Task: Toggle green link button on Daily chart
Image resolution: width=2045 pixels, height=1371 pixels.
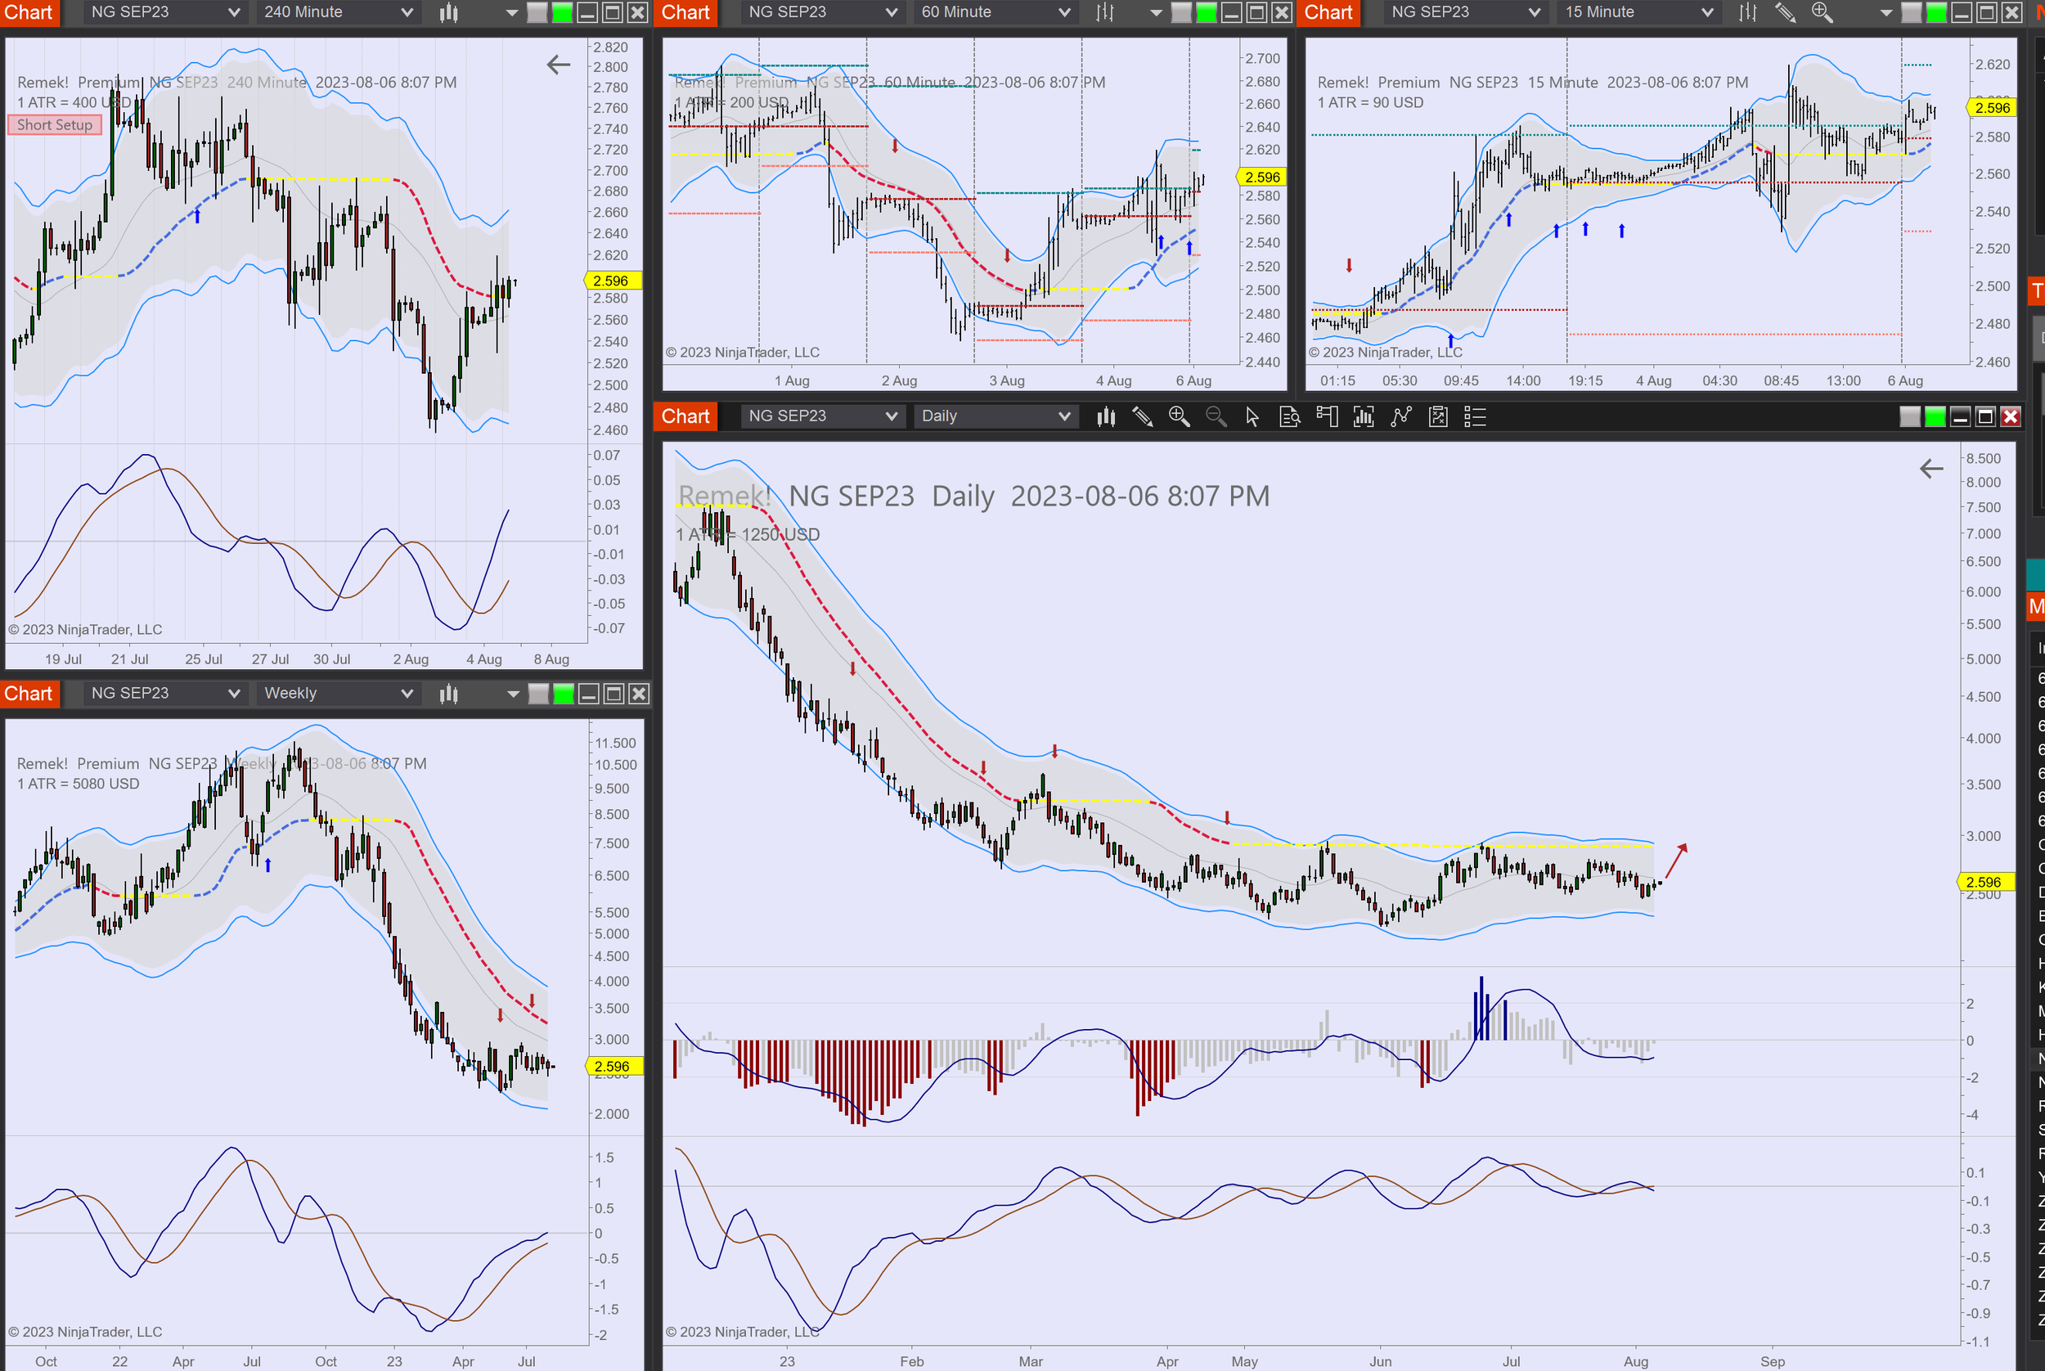Action: tap(1935, 417)
